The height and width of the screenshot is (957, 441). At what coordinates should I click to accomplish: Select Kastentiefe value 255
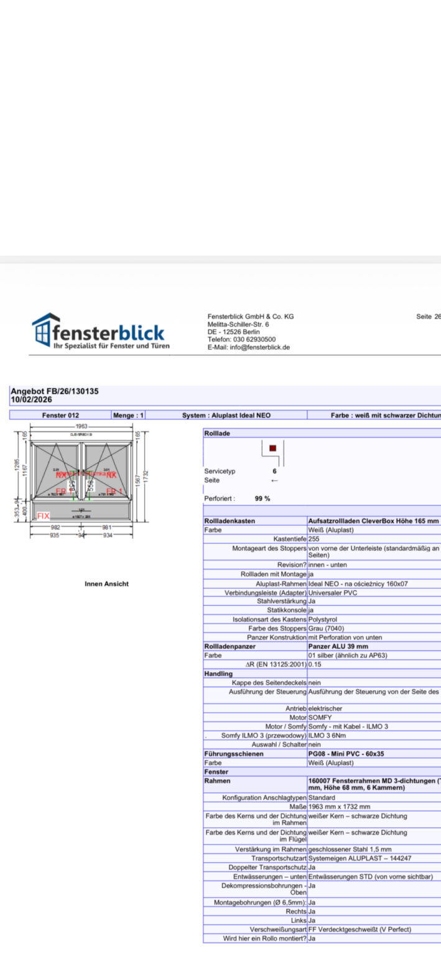click(x=314, y=538)
